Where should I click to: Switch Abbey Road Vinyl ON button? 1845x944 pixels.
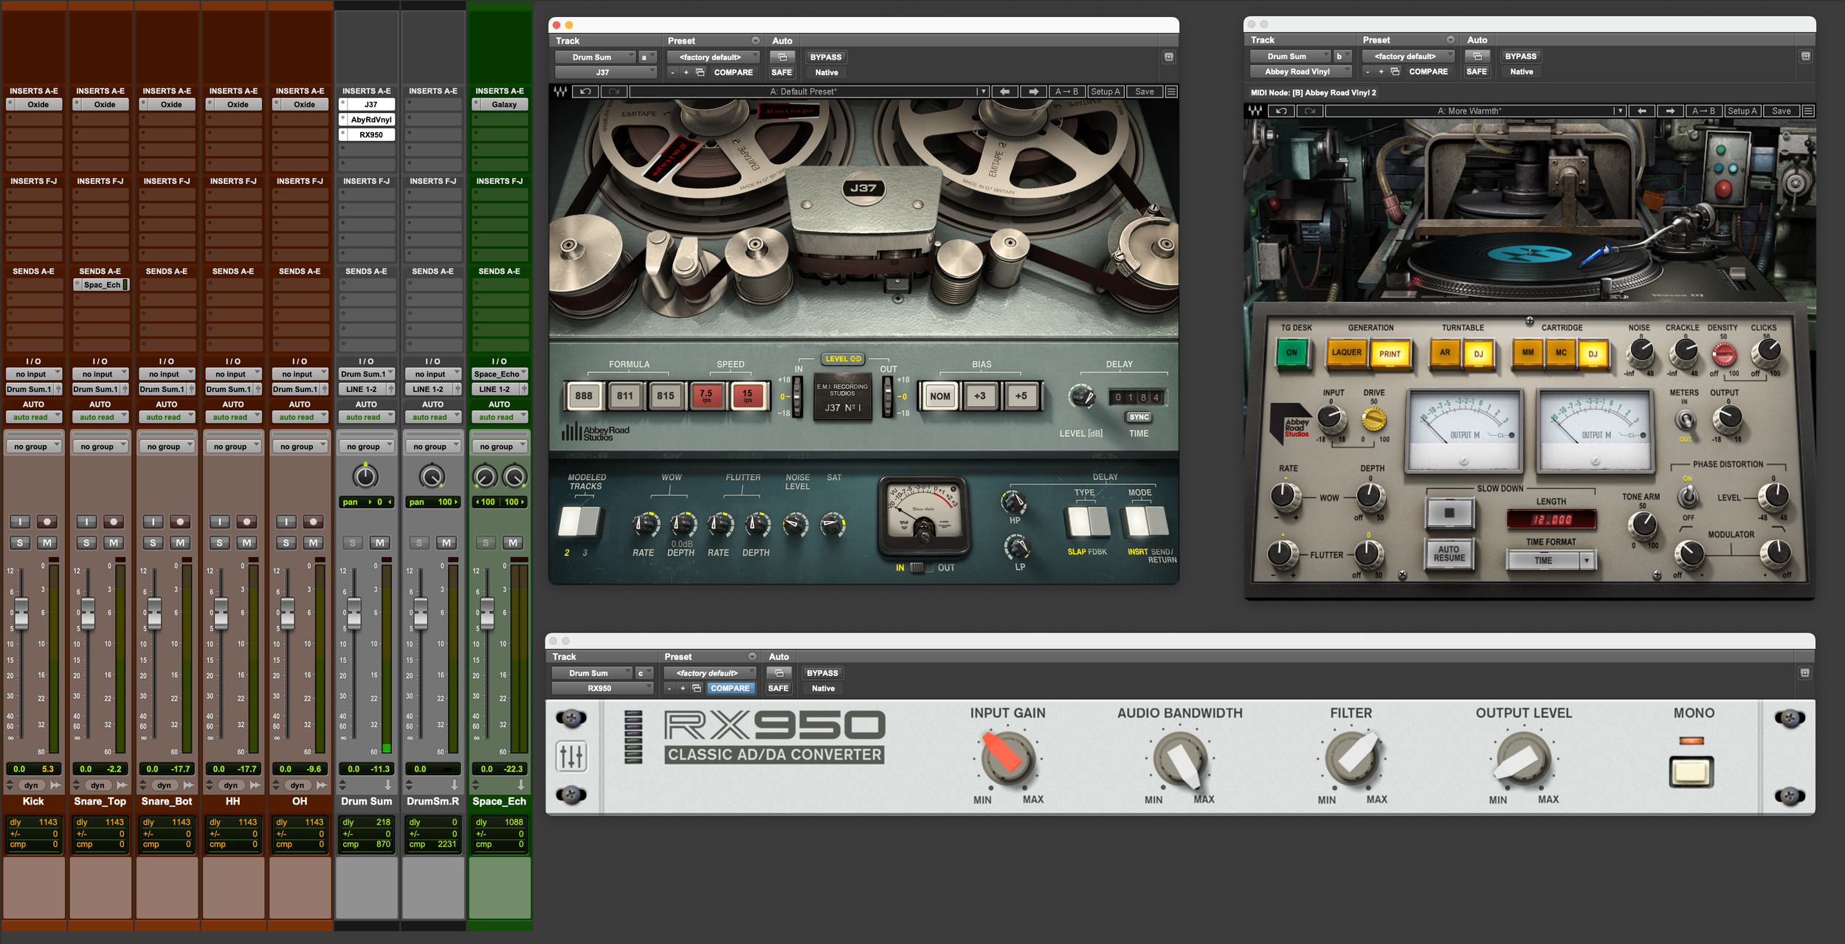1291,353
